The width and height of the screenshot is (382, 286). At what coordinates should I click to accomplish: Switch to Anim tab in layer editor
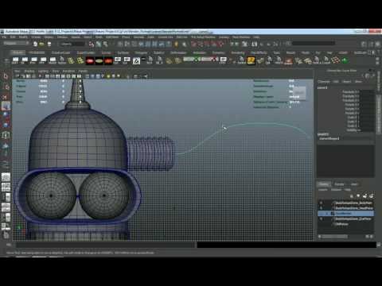tap(354, 184)
